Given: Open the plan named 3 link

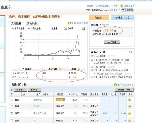Looking at the screenshot, I should (34, 121).
